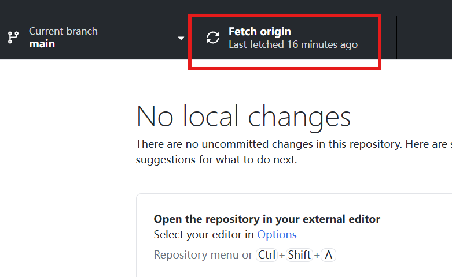This screenshot has height=277, width=452.
Task: Open the Options link
Action: (277, 234)
